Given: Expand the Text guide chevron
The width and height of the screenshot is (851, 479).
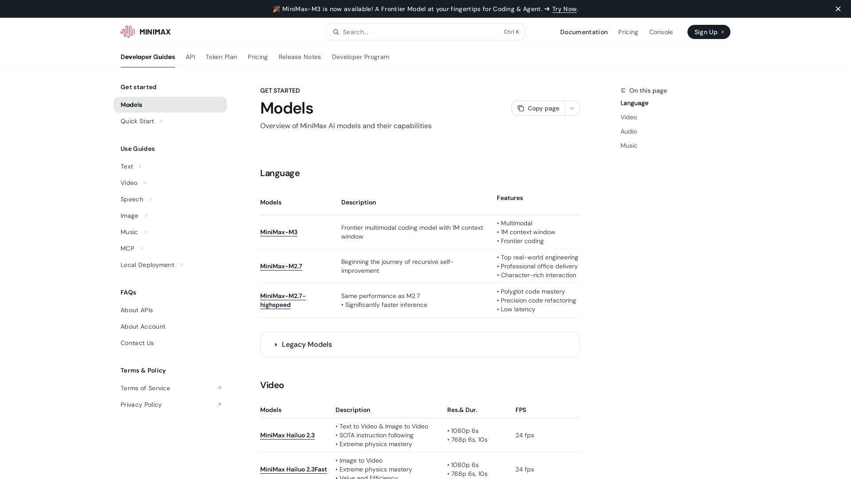Looking at the screenshot, I should click(140, 166).
